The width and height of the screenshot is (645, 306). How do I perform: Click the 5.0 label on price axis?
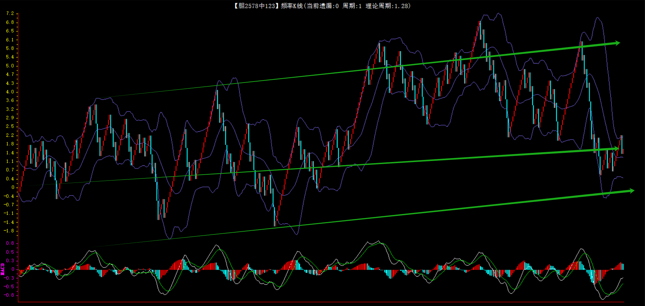point(10,66)
